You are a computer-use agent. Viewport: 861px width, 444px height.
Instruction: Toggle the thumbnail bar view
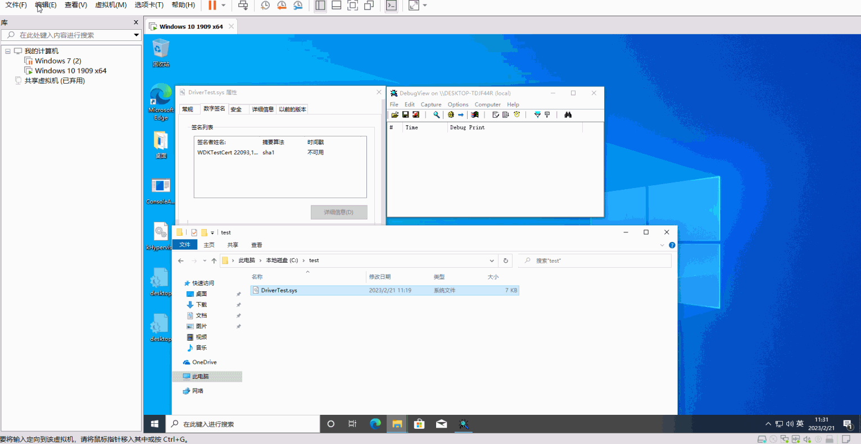pos(337,5)
